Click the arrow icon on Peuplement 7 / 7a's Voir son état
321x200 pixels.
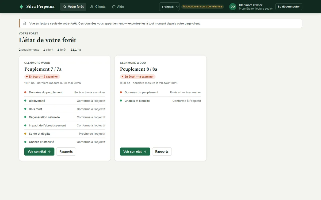click(x=49, y=151)
